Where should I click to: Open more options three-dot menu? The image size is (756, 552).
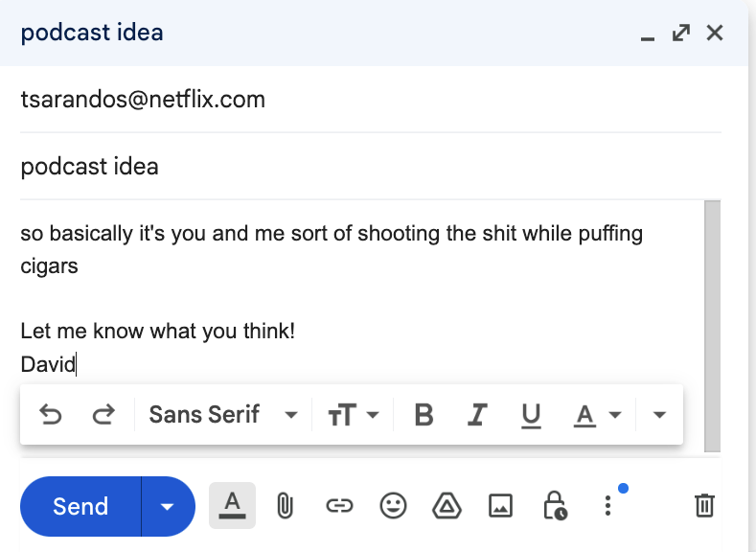(608, 506)
